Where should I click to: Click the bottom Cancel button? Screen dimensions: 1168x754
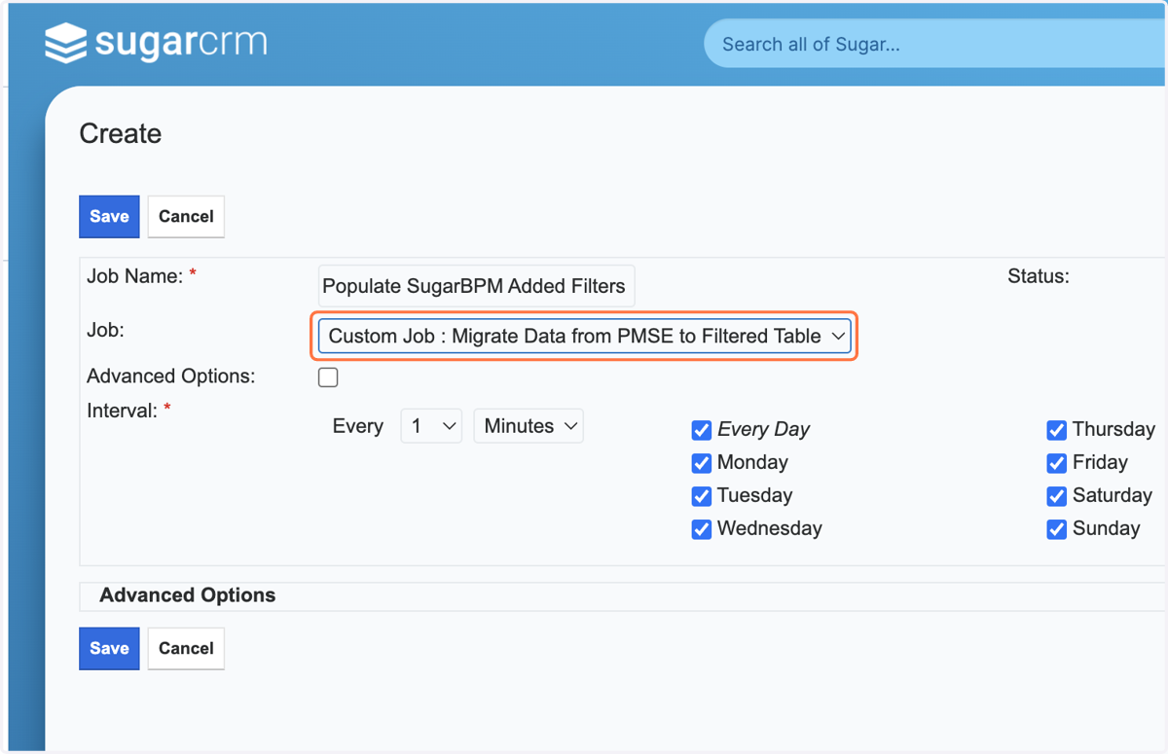point(186,648)
